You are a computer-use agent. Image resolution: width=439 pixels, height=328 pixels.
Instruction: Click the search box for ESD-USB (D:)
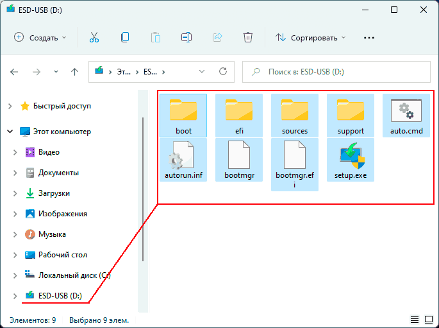[336, 72]
